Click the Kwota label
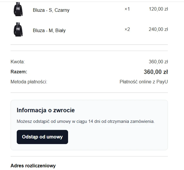 coord(18,62)
